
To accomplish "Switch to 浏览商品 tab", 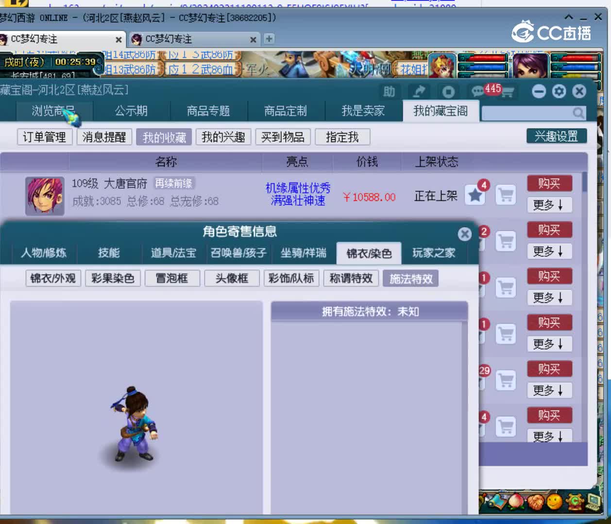I will tap(53, 111).
